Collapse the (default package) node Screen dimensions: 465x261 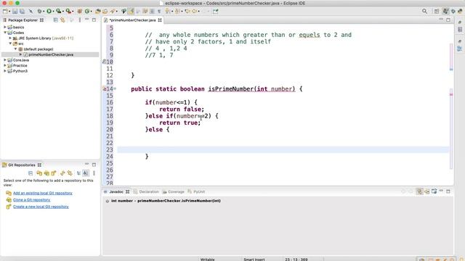pyautogui.click(x=15, y=49)
